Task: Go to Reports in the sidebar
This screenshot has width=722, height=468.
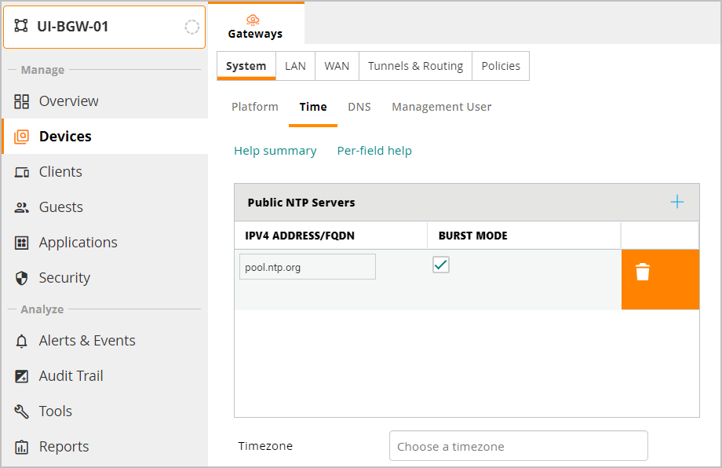Action: [x=64, y=447]
